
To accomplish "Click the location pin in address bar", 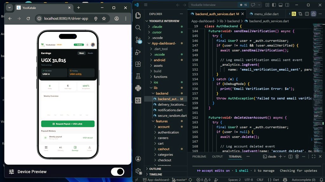I will coord(96,19).
